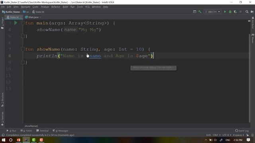
Task: Open the Structure tool window on left strip
Action: [2, 100]
